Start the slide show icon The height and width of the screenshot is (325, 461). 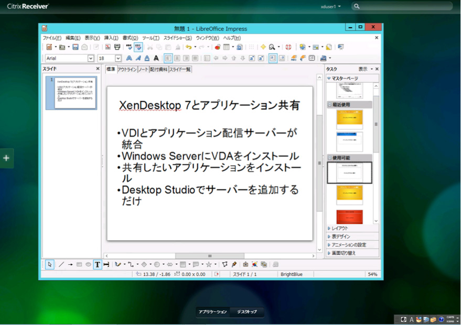(x=341, y=47)
